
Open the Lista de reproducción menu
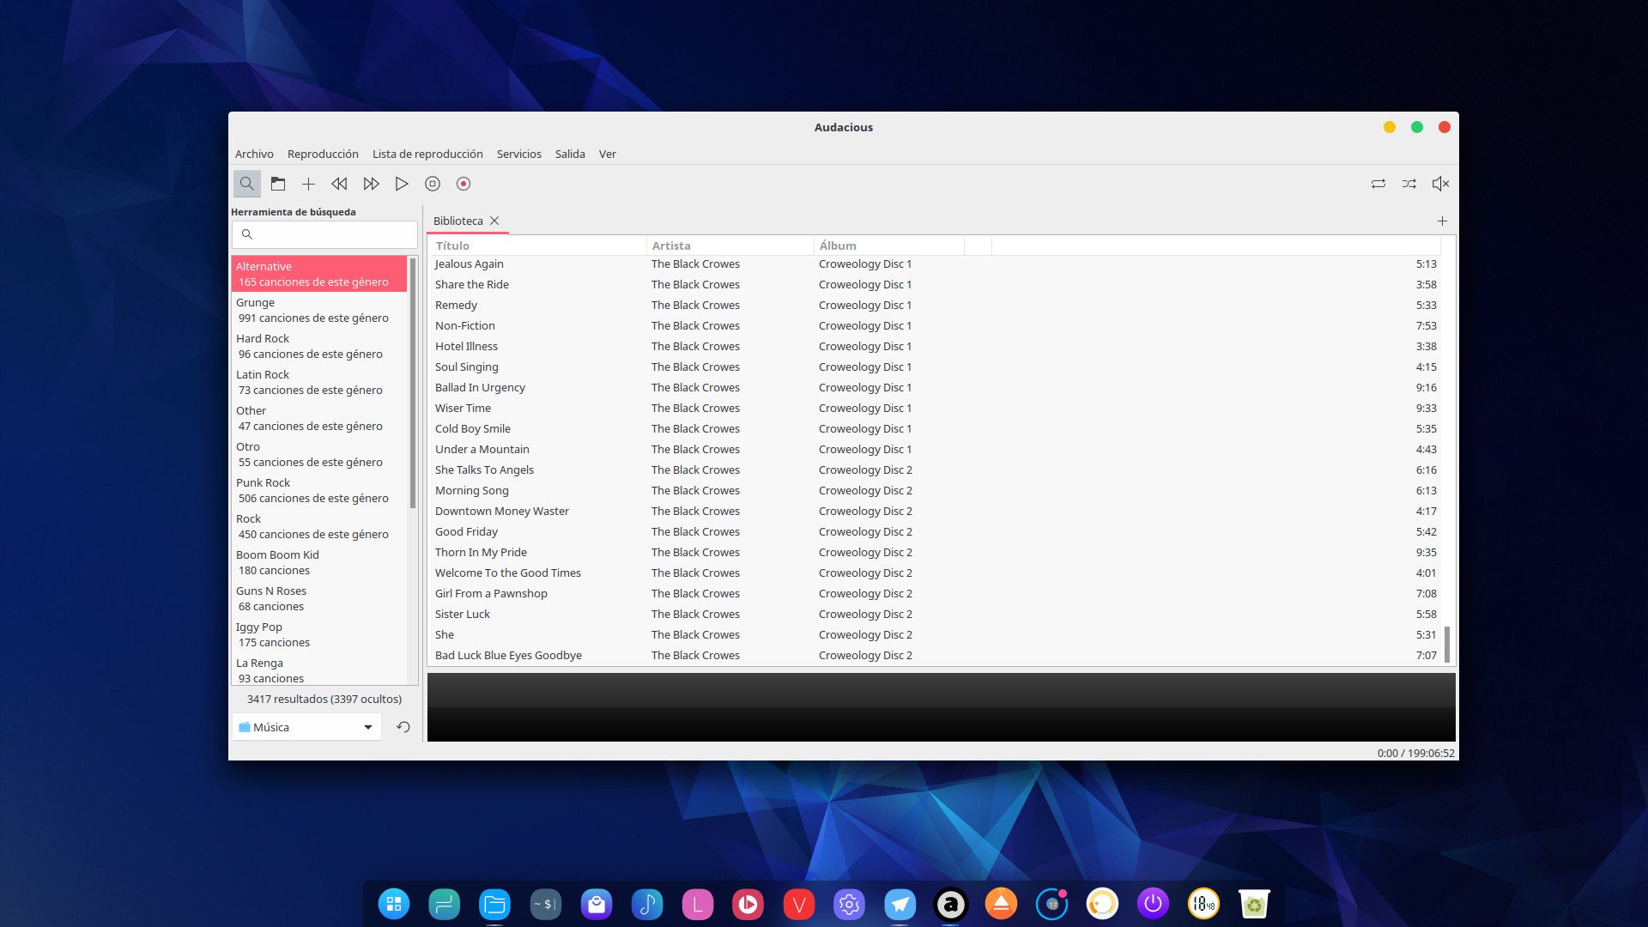coord(427,154)
